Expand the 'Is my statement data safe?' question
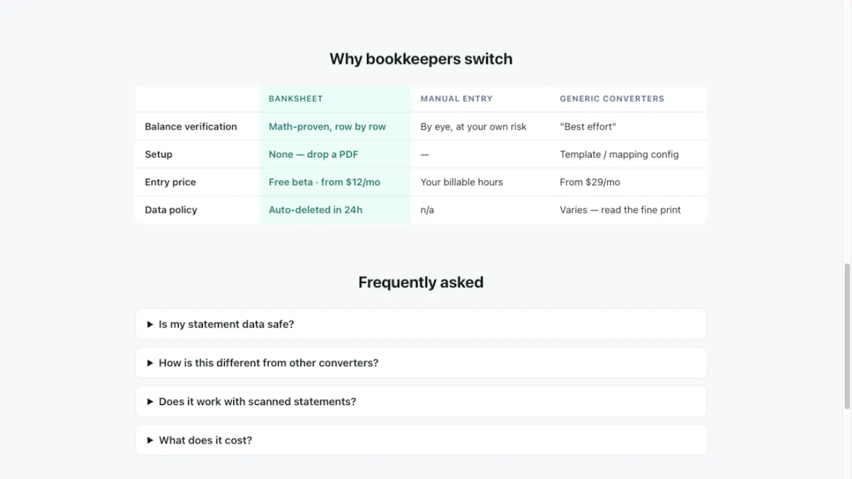This screenshot has width=852, height=479. pos(421,324)
